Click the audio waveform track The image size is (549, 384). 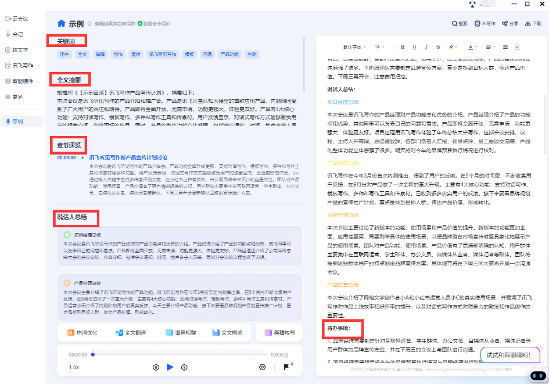point(180,352)
